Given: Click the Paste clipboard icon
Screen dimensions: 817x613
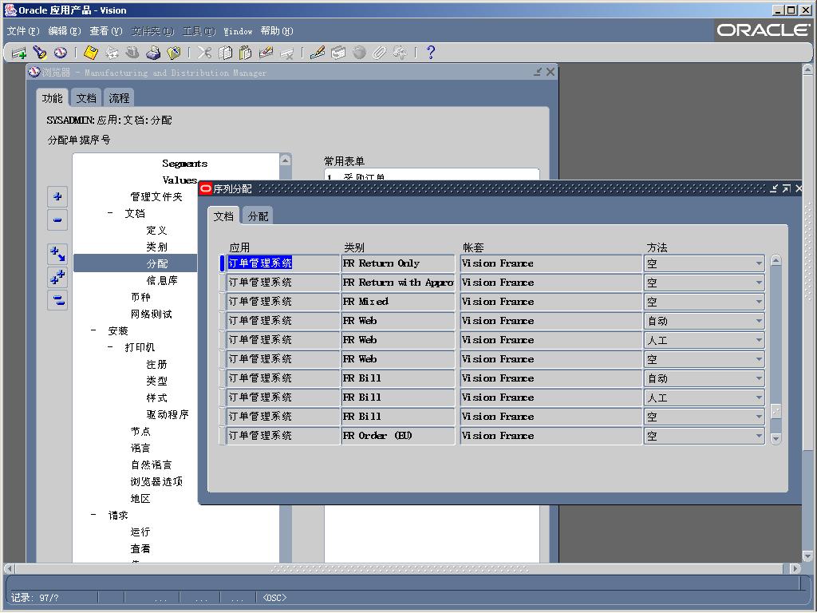Looking at the screenshot, I should (246, 53).
